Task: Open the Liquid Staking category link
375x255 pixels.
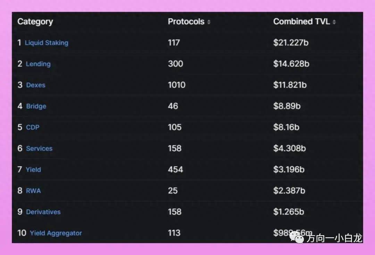Action: (x=47, y=43)
